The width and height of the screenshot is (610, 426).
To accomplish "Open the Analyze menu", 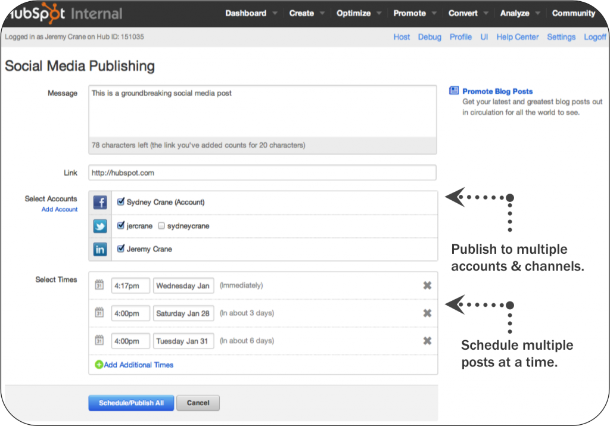I will click(x=515, y=13).
